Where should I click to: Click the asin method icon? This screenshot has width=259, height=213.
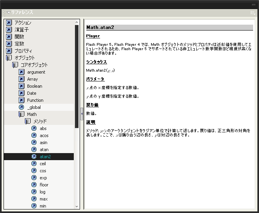click(x=34, y=143)
